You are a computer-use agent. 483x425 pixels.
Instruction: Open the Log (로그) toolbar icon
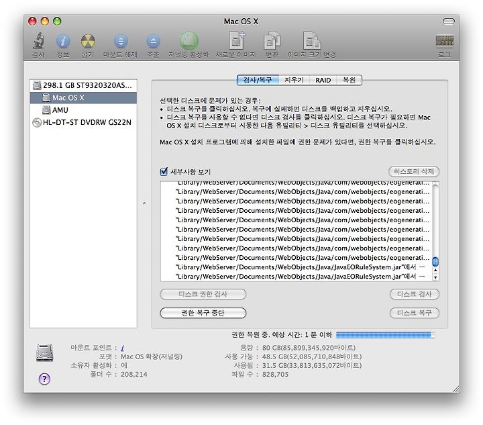point(445,41)
